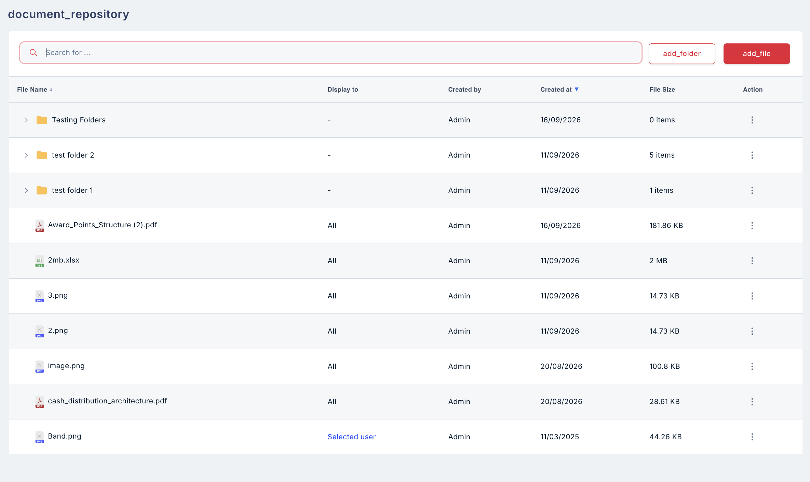The height and width of the screenshot is (482, 810).
Task: Click the XLS icon of 2mb.xlsx
Action: [x=40, y=261]
